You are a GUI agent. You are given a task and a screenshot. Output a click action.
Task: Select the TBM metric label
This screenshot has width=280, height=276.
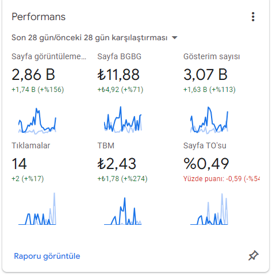click(x=106, y=145)
